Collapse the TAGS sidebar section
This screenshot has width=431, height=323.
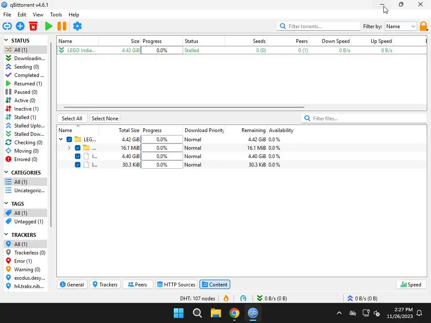[x=6, y=203]
